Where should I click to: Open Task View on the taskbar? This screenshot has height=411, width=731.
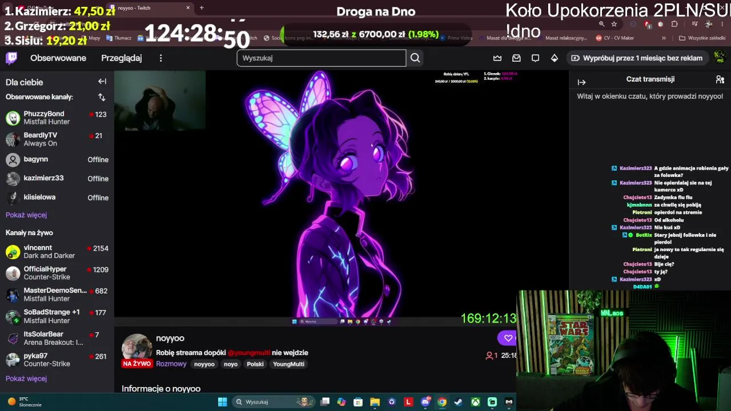coord(325,402)
